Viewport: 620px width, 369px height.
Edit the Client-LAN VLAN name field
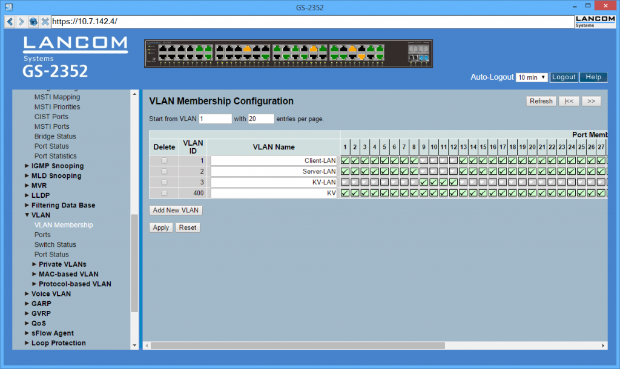click(274, 160)
